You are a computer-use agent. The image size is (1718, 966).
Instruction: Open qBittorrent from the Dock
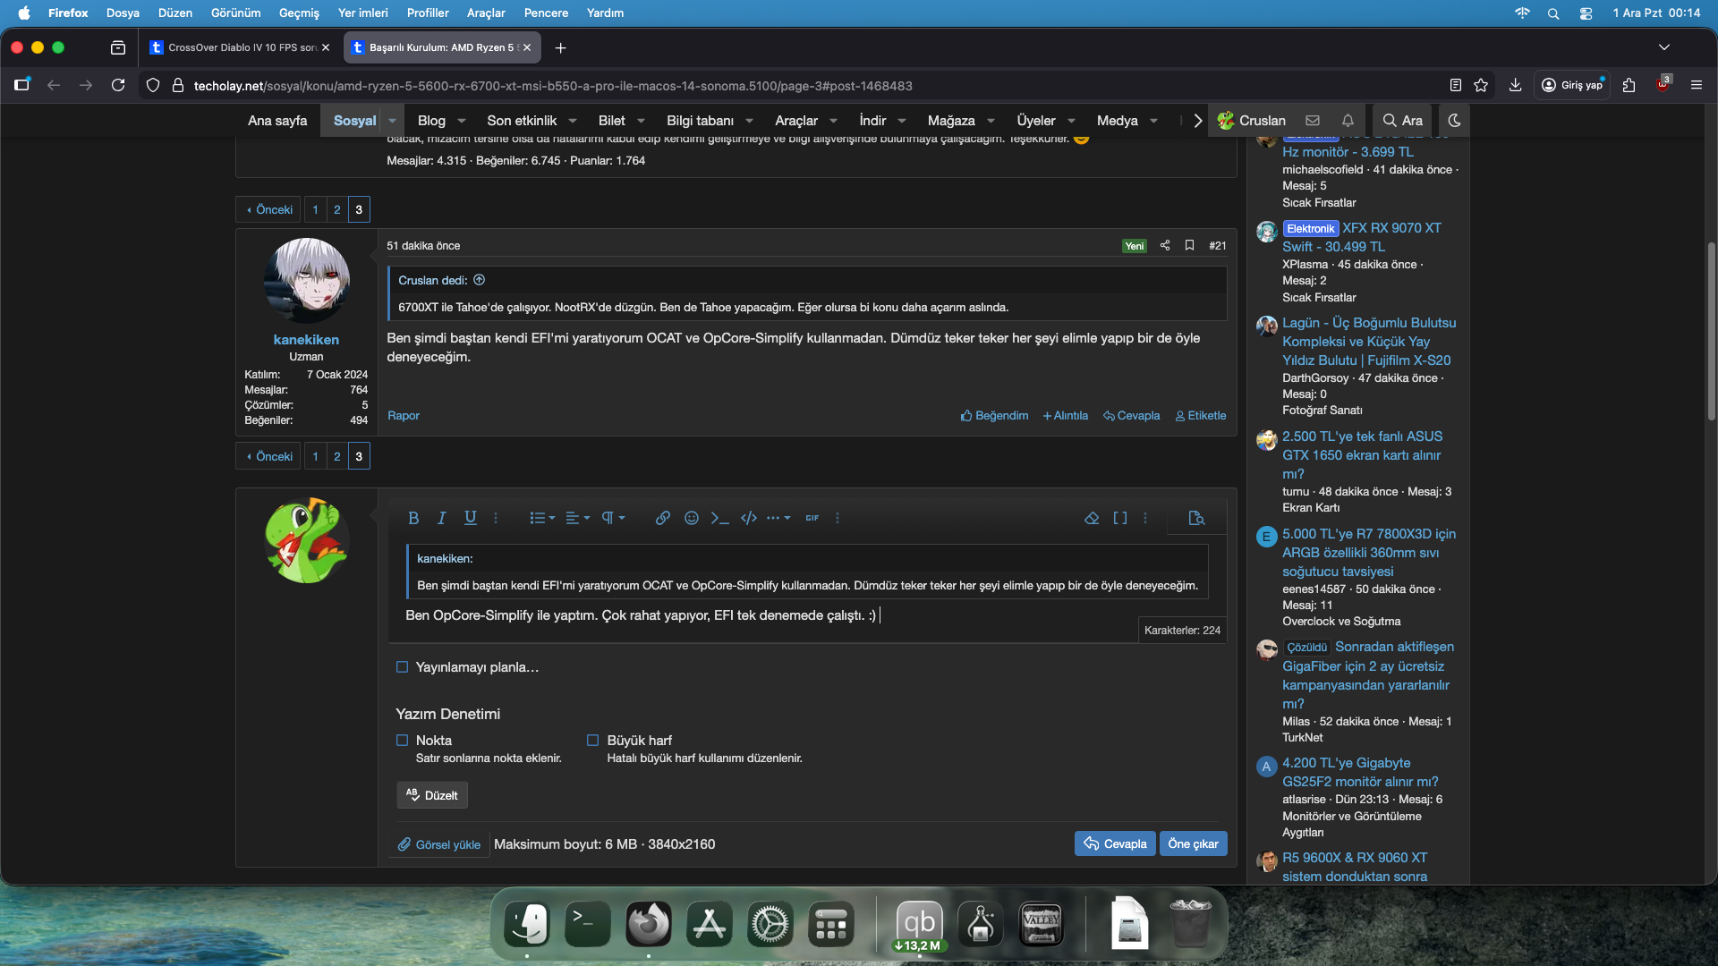tap(919, 924)
